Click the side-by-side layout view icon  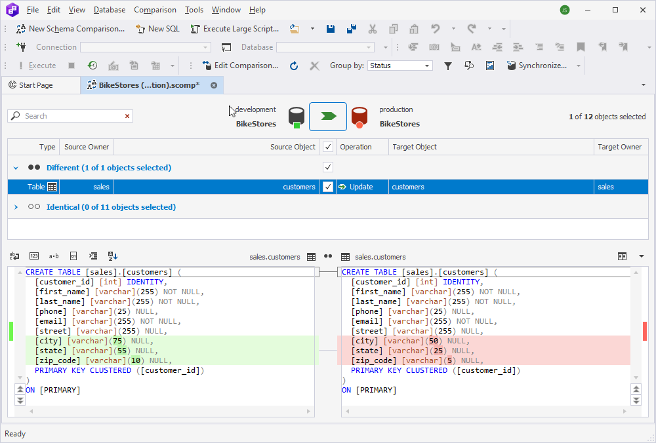tap(622, 257)
